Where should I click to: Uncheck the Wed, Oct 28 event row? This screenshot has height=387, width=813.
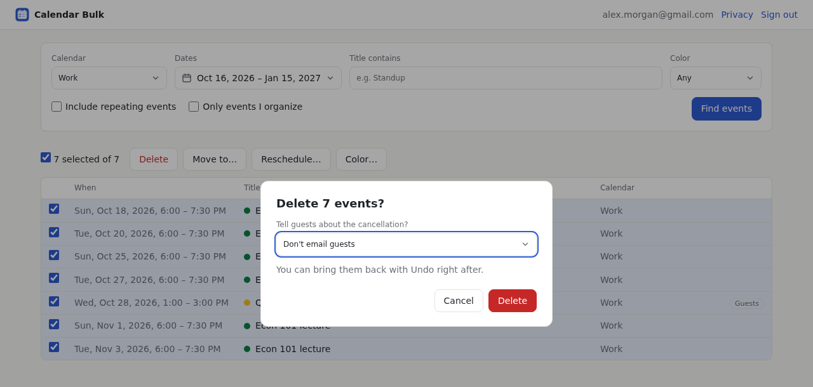coord(54,301)
